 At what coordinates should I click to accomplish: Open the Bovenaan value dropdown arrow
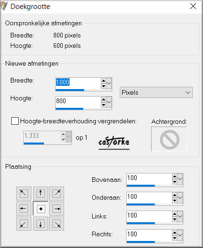click(180, 179)
